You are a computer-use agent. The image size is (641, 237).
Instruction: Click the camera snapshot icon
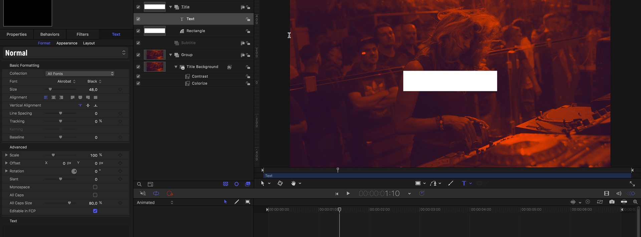[x=612, y=202]
